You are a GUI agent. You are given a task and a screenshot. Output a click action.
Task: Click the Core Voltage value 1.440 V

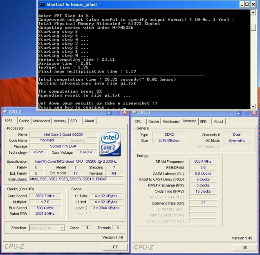pyautogui.click(x=86, y=152)
